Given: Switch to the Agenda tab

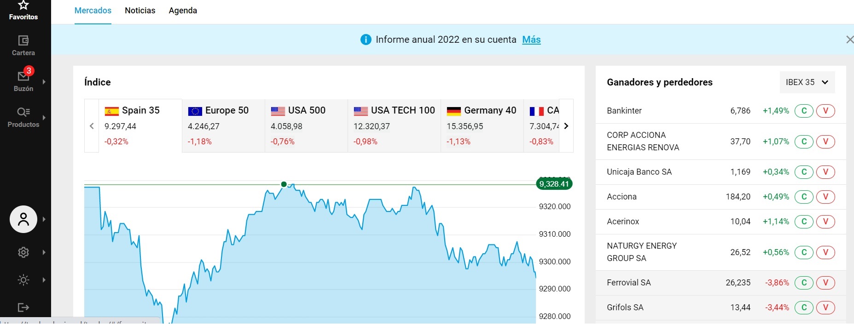Looking at the screenshot, I should click(x=183, y=11).
